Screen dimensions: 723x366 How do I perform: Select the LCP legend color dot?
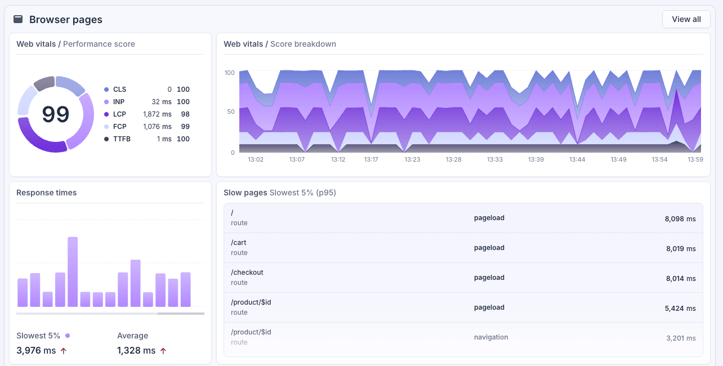click(106, 114)
